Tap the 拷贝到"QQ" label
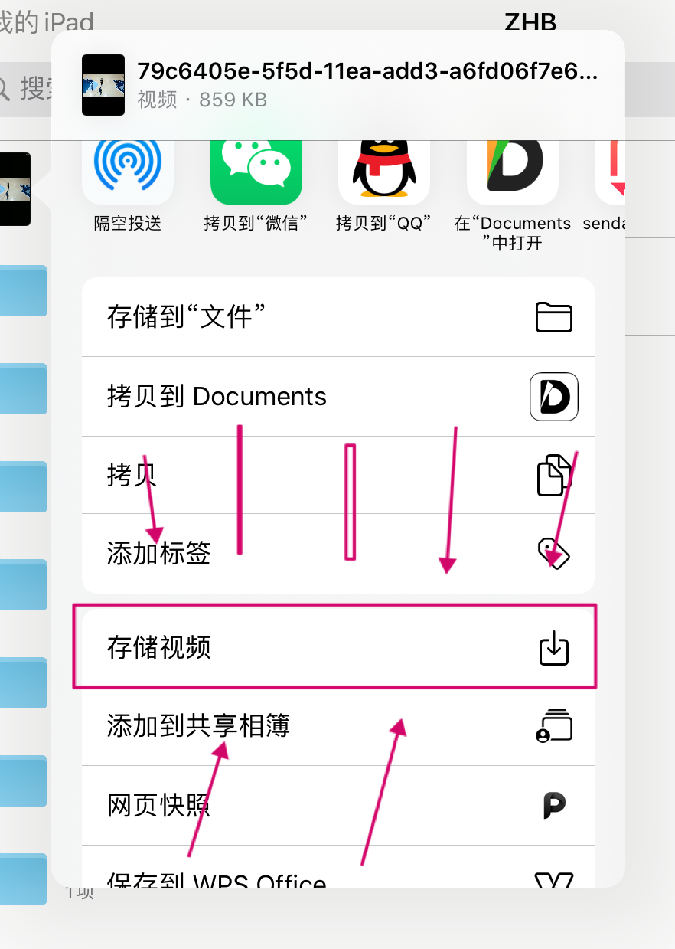The width and height of the screenshot is (675, 949). (384, 224)
